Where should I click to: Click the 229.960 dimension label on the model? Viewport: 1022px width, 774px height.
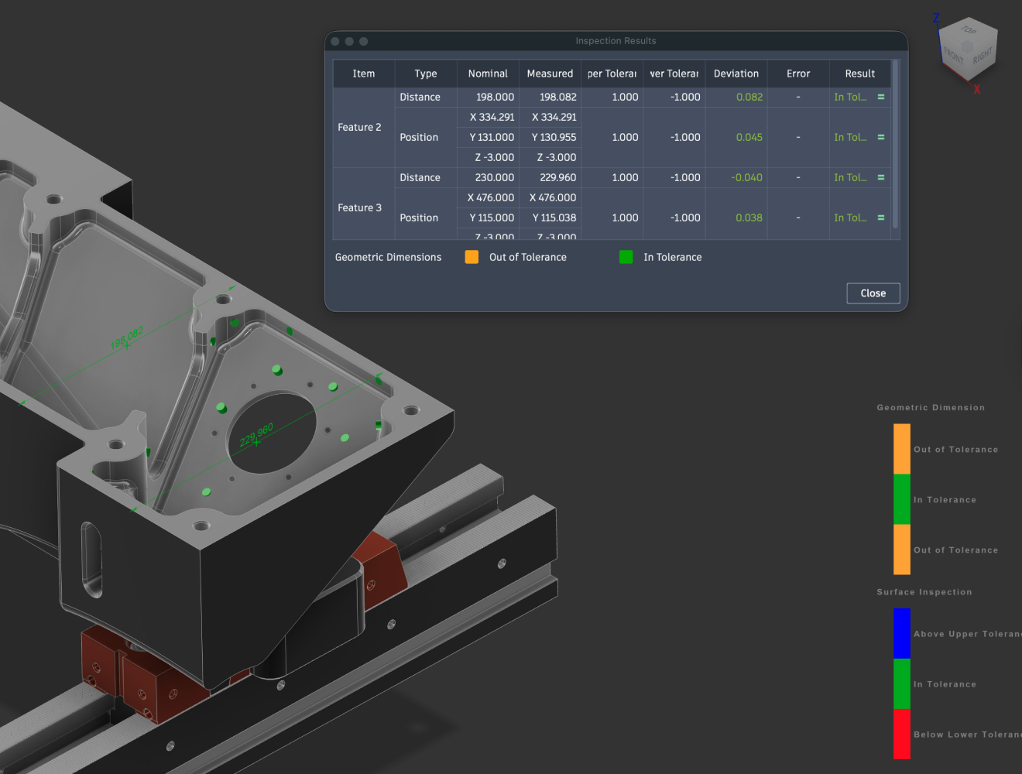pyautogui.click(x=256, y=435)
